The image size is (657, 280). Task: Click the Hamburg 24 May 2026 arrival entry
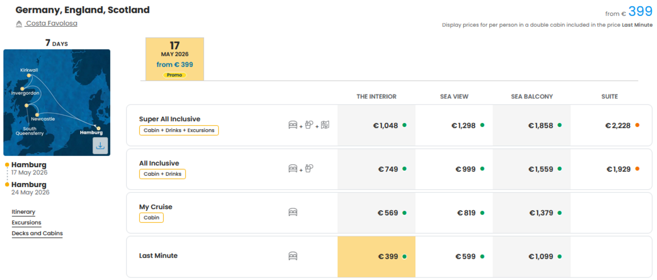[30, 188]
